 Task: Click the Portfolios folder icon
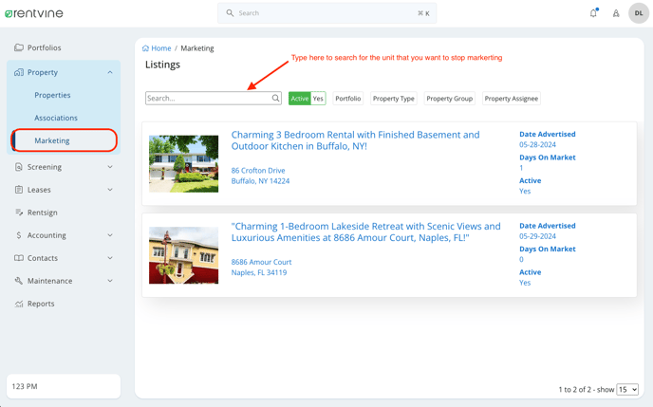(19, 47)
